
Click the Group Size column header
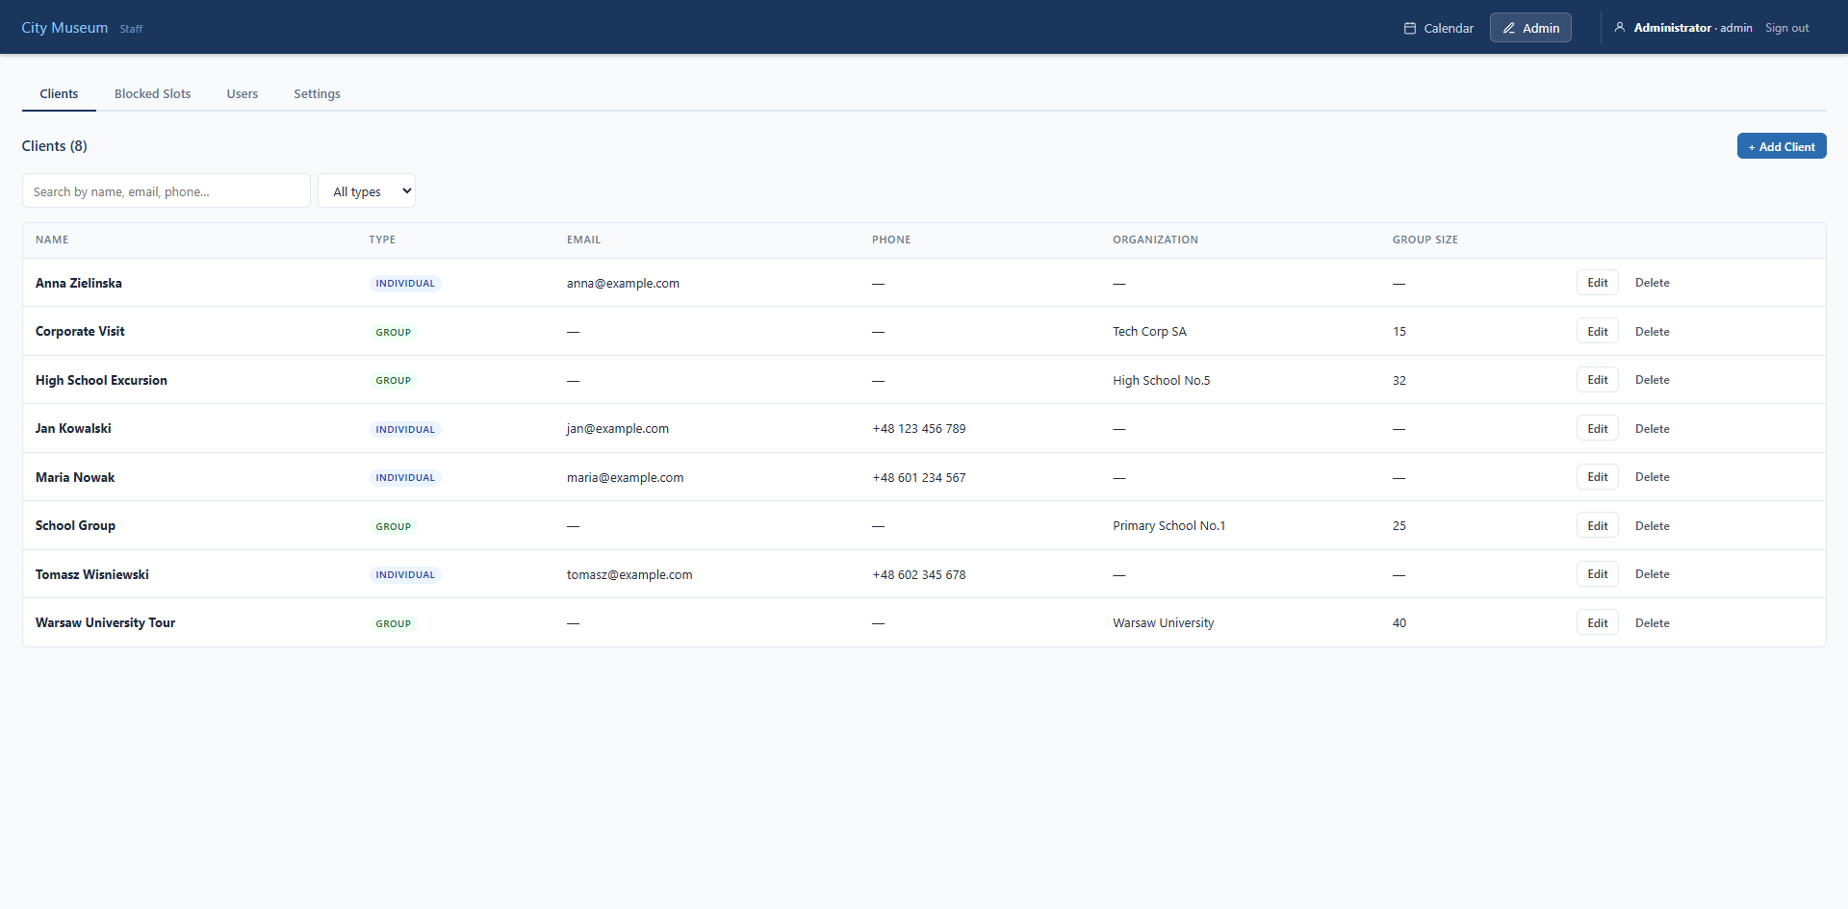(1424, 240)
